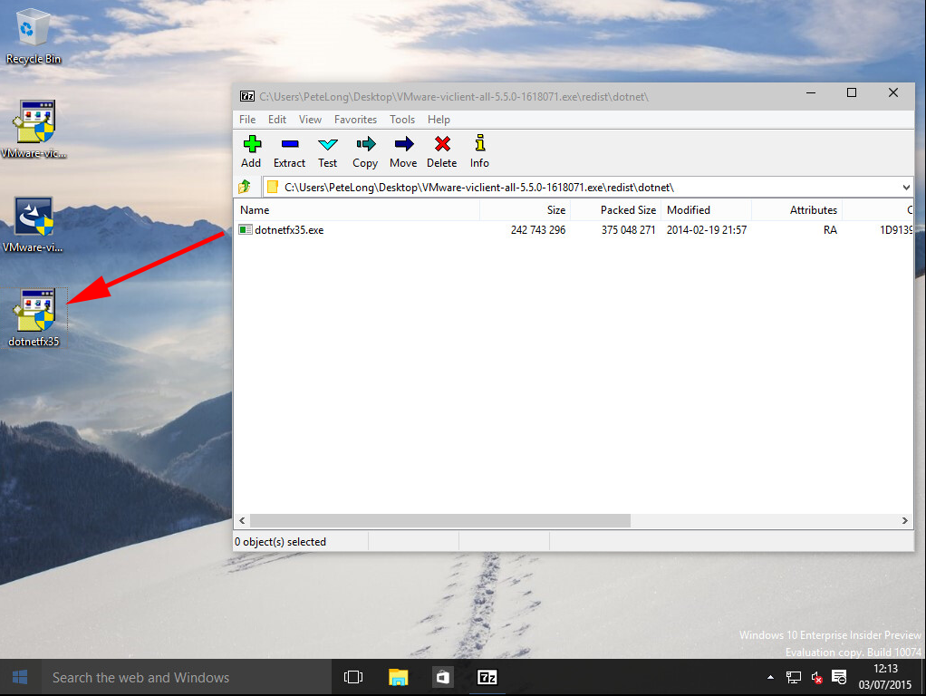The image size is (926, 696).
Task: Select dotnetfx35.exe file icon in list
Action: pos(245,229)
